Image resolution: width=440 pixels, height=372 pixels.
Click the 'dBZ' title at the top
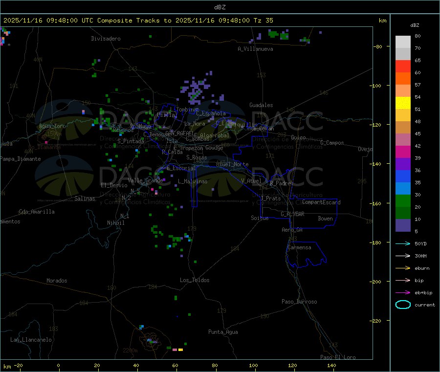tap(220, 7)
